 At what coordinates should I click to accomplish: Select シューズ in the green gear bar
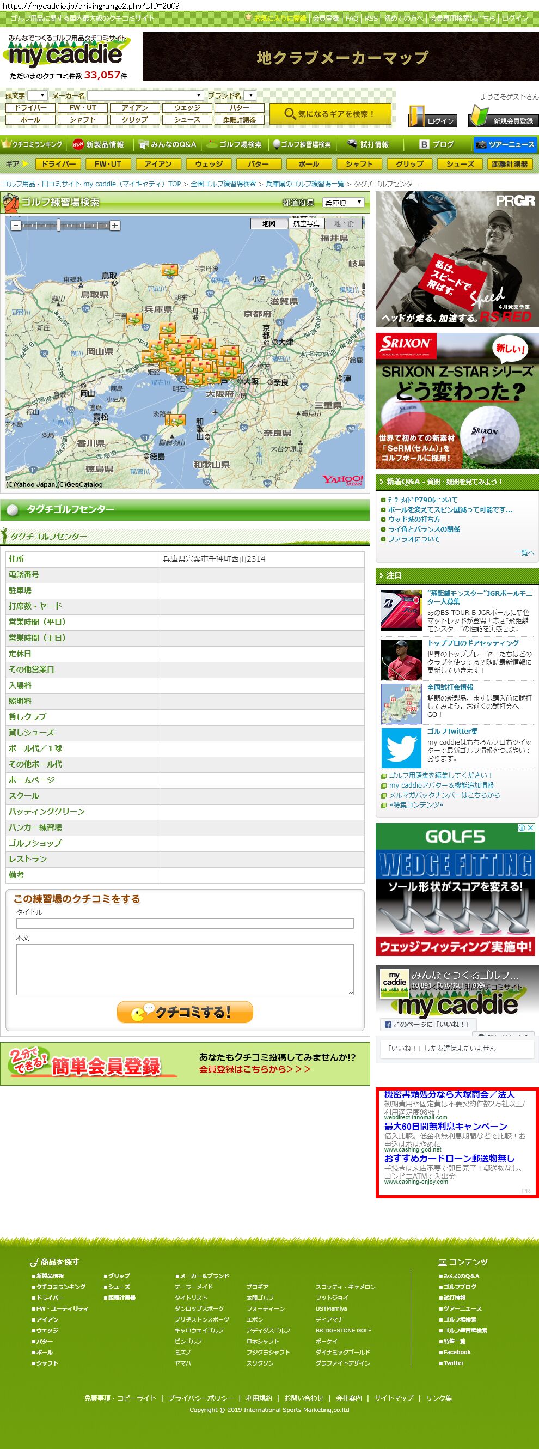point(460,165)
